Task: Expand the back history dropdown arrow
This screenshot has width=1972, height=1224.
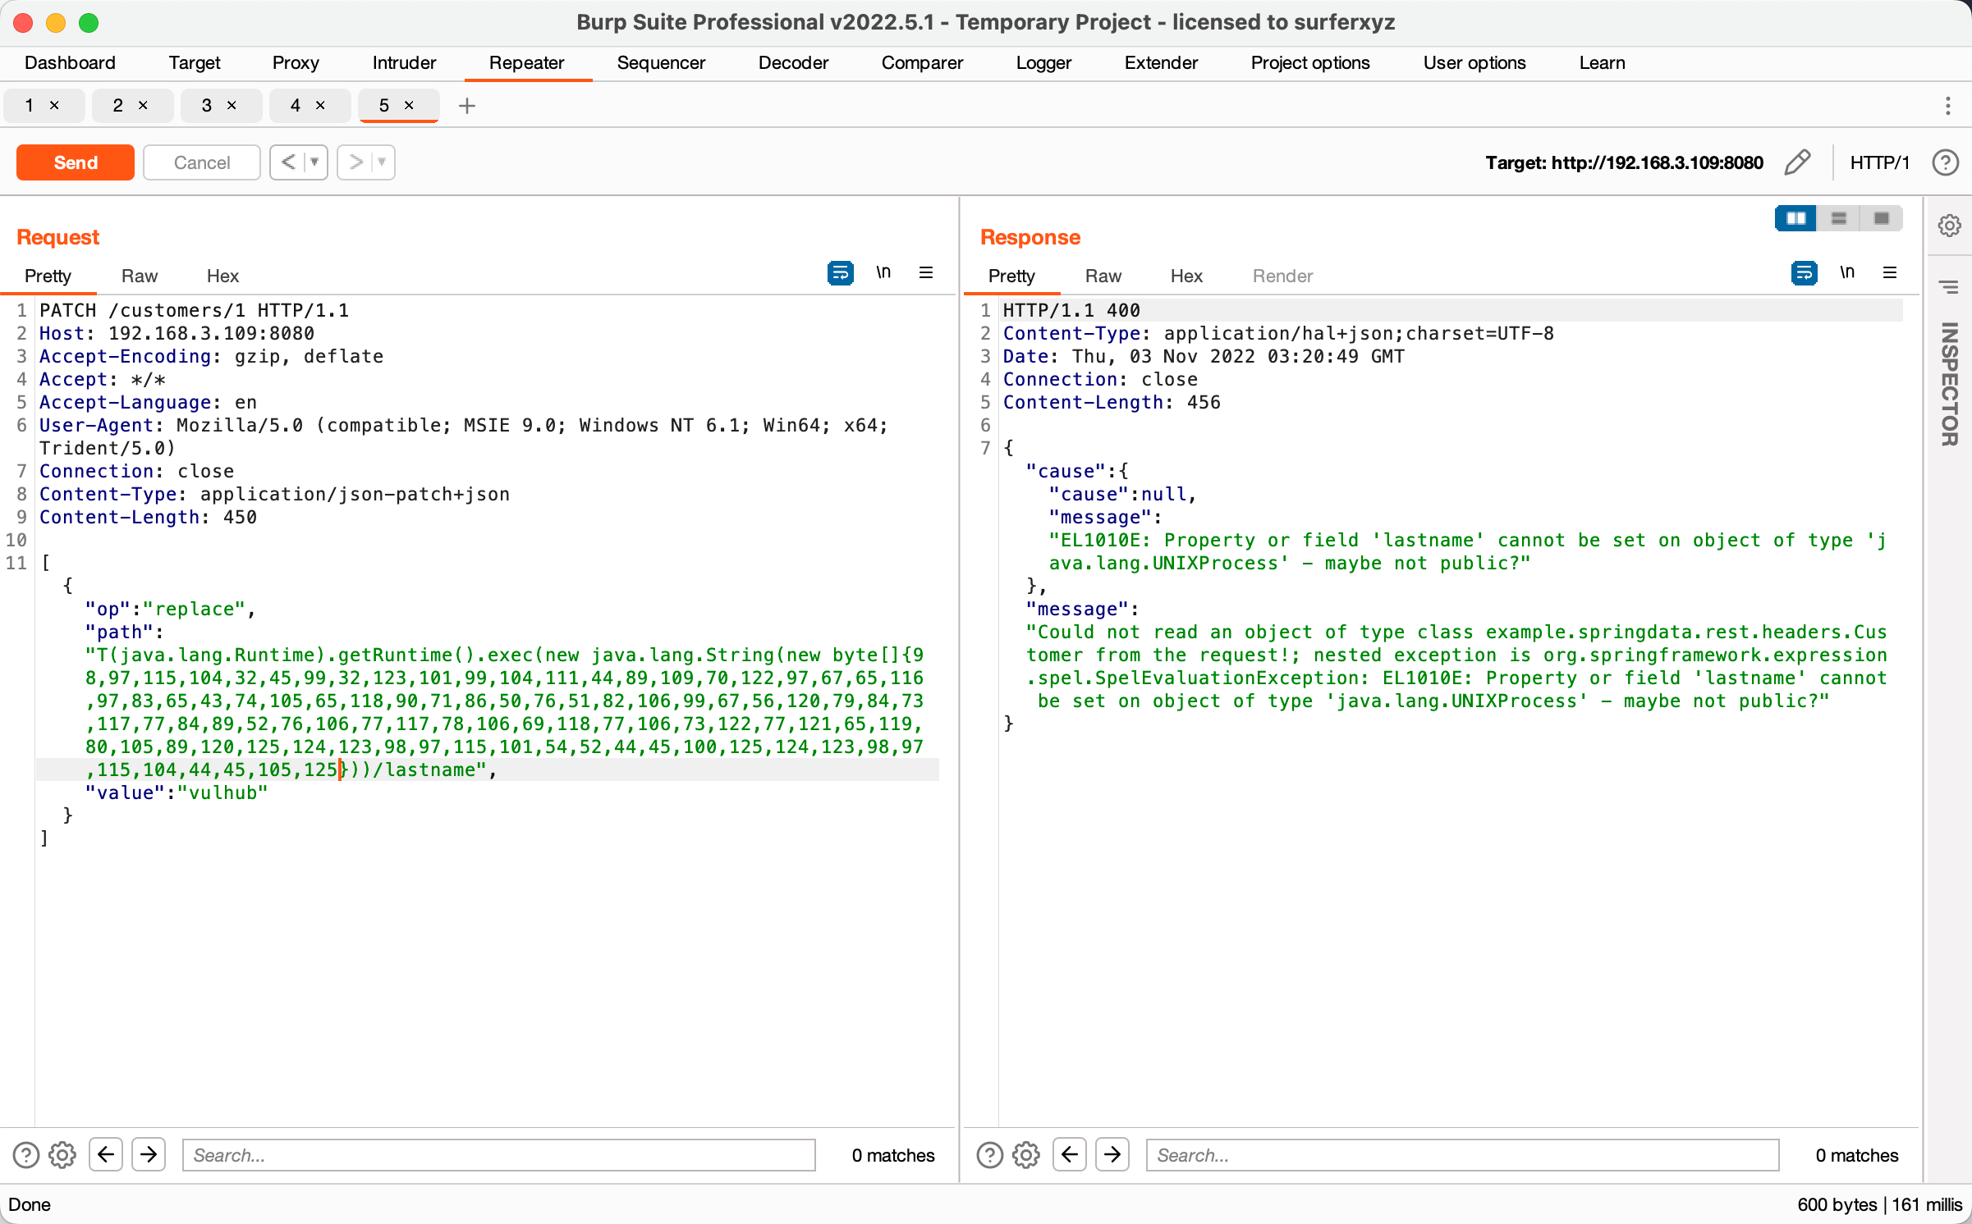Action: tap(314, 162)
